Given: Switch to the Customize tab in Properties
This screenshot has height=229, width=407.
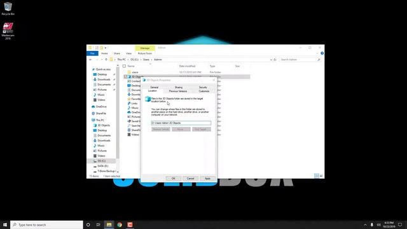Looking at the screenshot, I should (x=204, y=91).
